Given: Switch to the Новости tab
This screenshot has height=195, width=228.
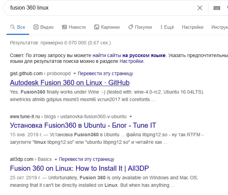Looking at the screenshot, I should click(x=74, y=27).
